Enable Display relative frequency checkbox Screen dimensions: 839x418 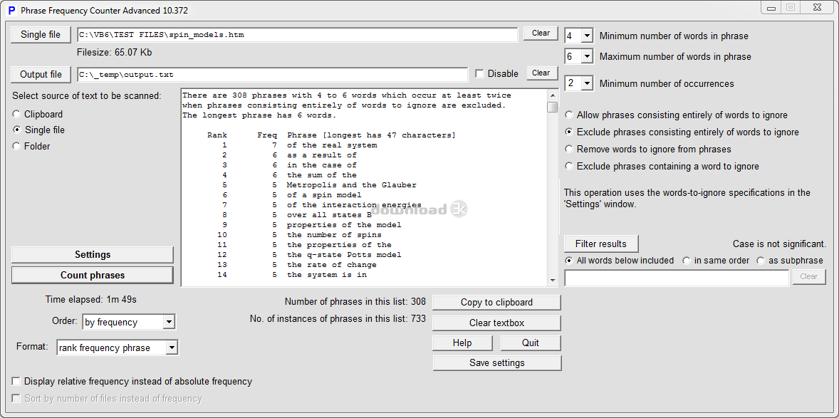(16, 382)
